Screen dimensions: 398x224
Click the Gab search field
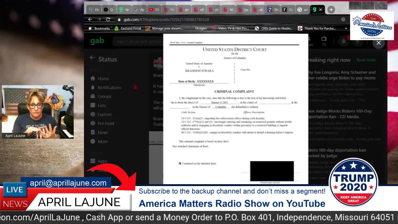point(138,41)
